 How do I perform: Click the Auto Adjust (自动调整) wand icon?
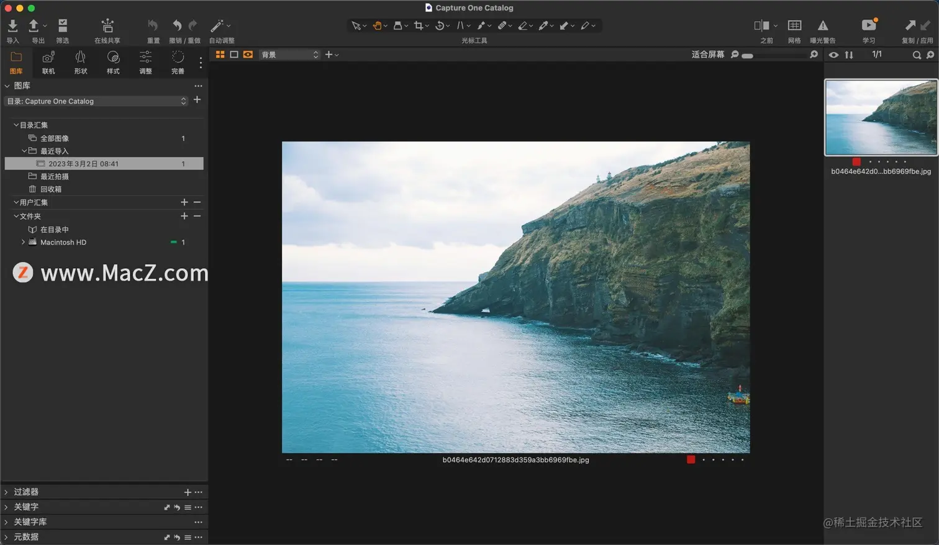tap(217, 26)
